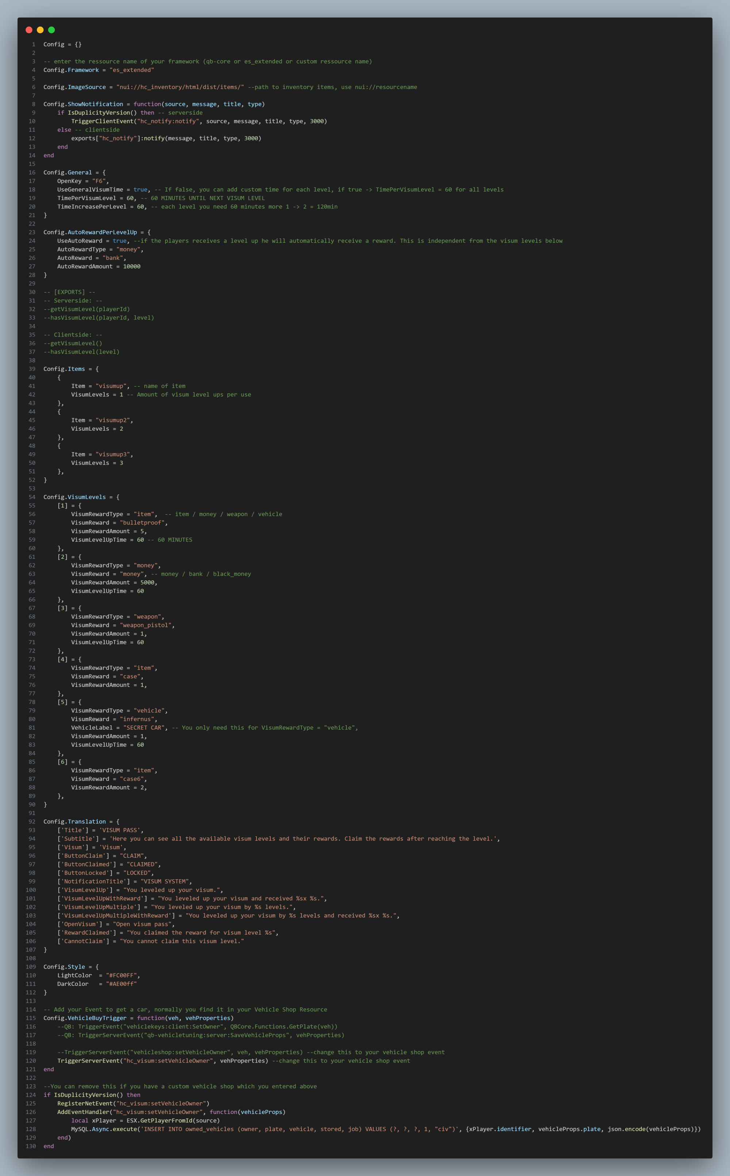Select the Config.Style declaration

tap(64, 967)
